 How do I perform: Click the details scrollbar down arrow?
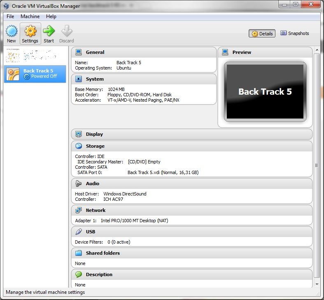[317, 284]
